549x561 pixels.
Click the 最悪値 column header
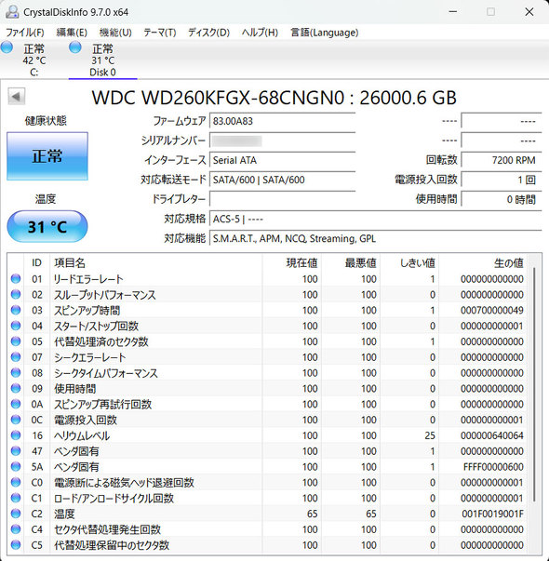351,263
